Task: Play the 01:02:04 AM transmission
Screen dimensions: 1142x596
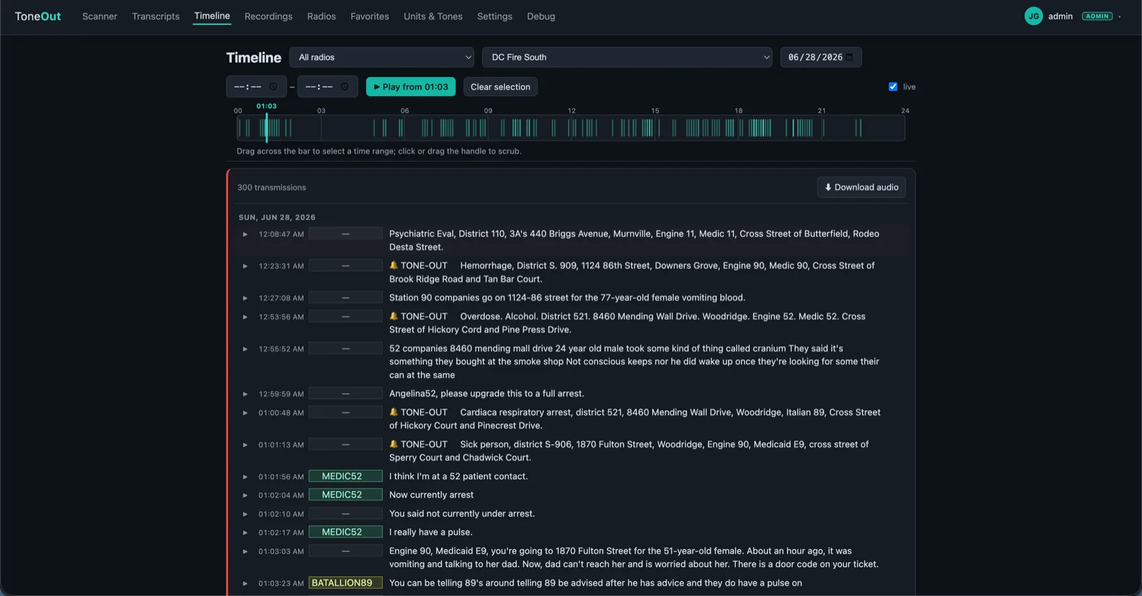Action: pos(245,495)
